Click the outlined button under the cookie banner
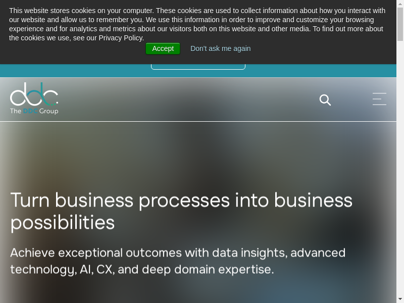This screenshot has width=404, height=303. 198,66
